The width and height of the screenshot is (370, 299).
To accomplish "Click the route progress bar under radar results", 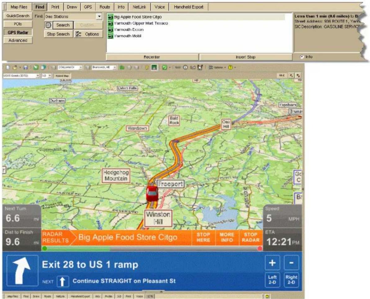I will click(152, 248).
